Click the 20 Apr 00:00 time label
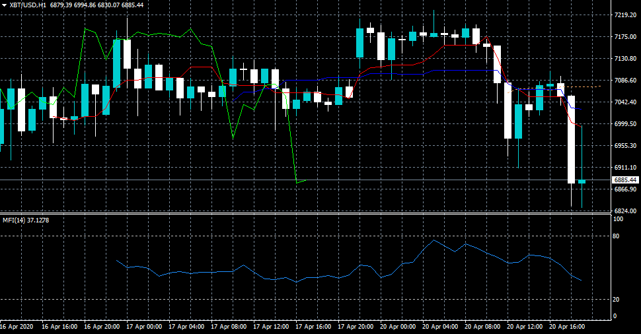Image resolution: width=641 pixels, height=334 pixels. (398, 326)
